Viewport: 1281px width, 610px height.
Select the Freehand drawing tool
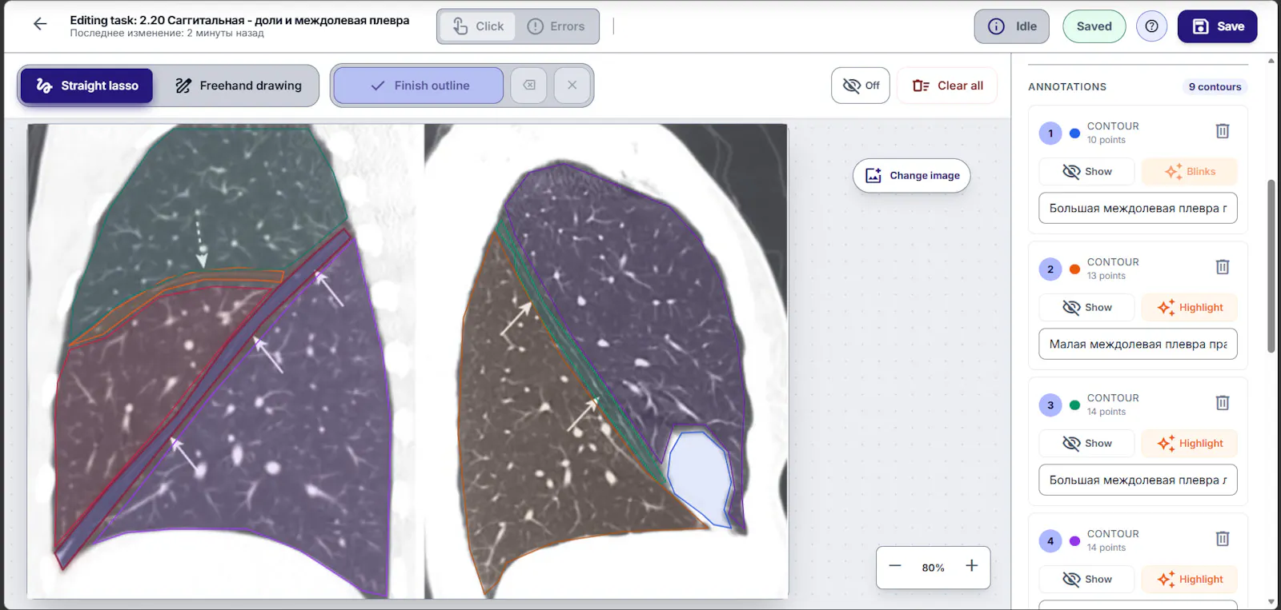(239, 86)
